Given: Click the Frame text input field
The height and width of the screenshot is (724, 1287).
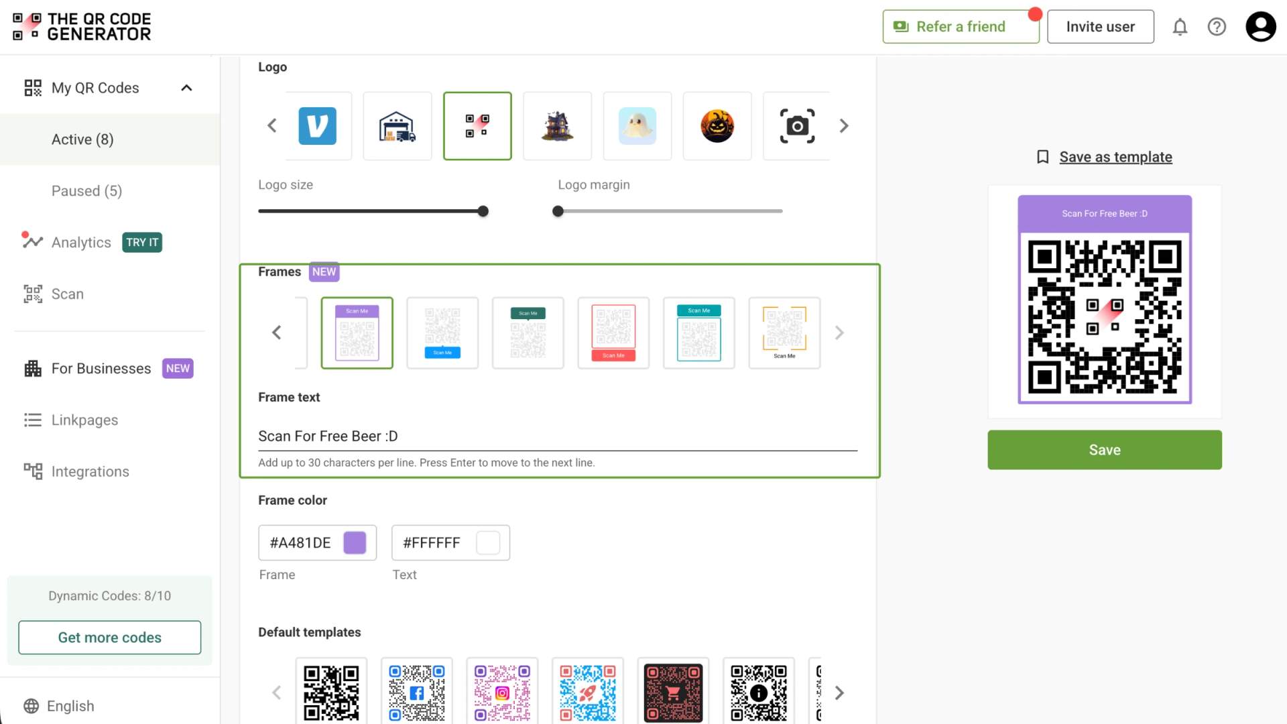Looking at the screenshot, I should coord(558,436).
